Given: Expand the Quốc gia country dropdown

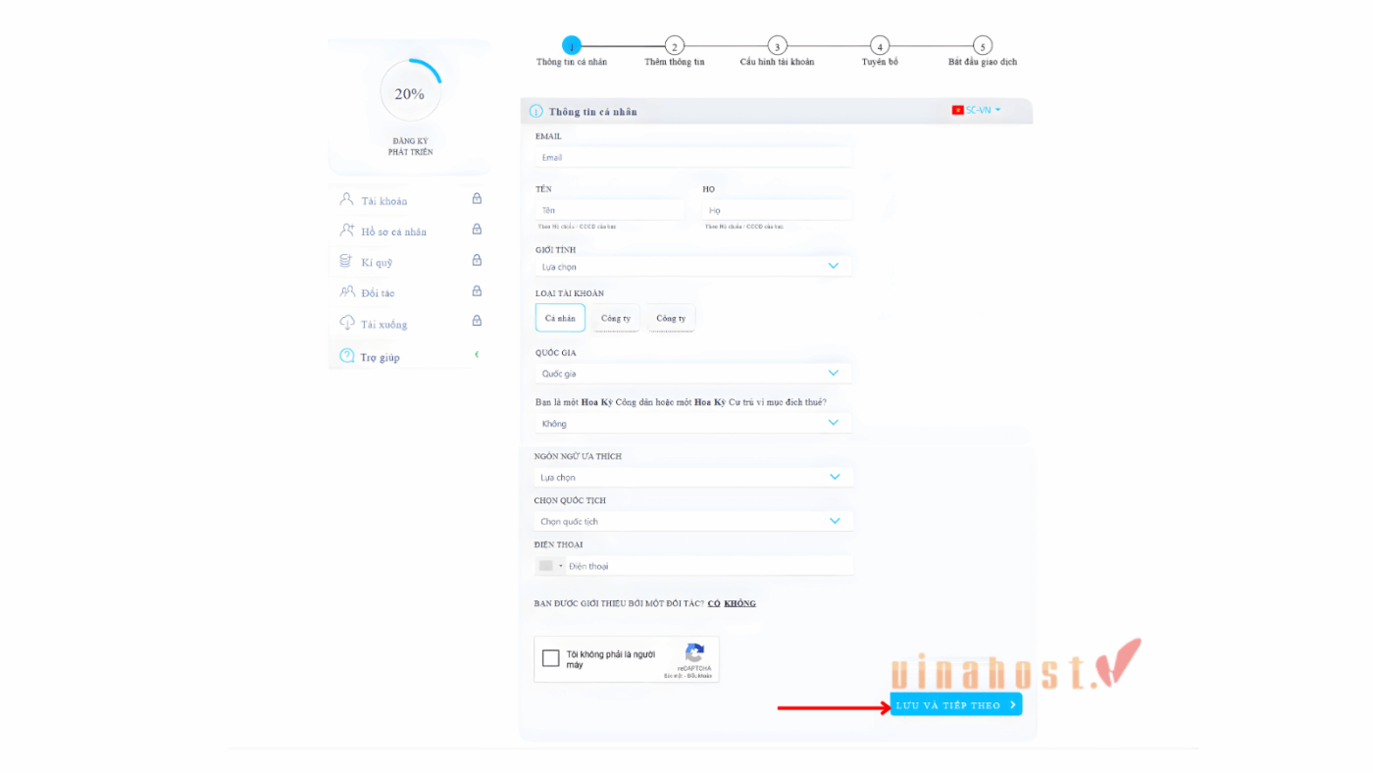Looking at the screenshot, I should tap(692, 373).
